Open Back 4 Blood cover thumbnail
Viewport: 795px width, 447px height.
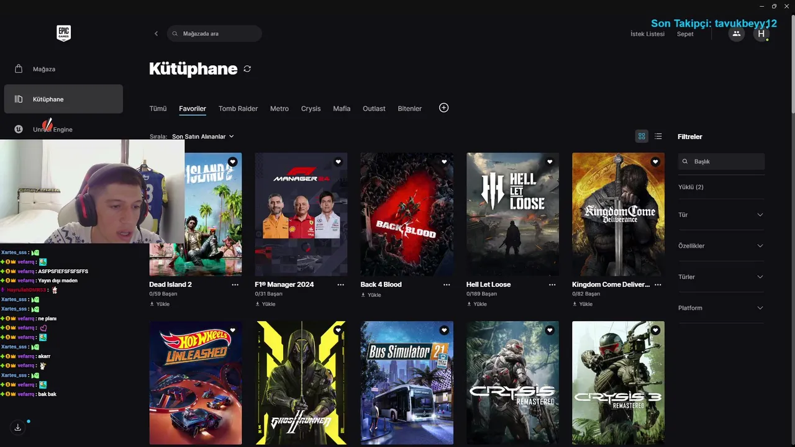407,214
